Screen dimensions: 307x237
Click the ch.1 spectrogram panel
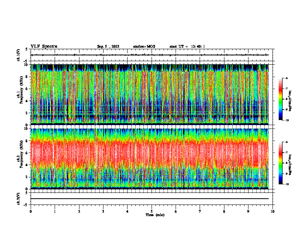point(150,94)
